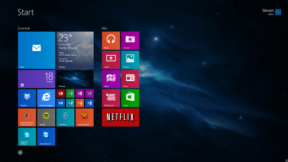Screen dimensions: 288x162
Task: Open the News tile
Action: [130, 79]
